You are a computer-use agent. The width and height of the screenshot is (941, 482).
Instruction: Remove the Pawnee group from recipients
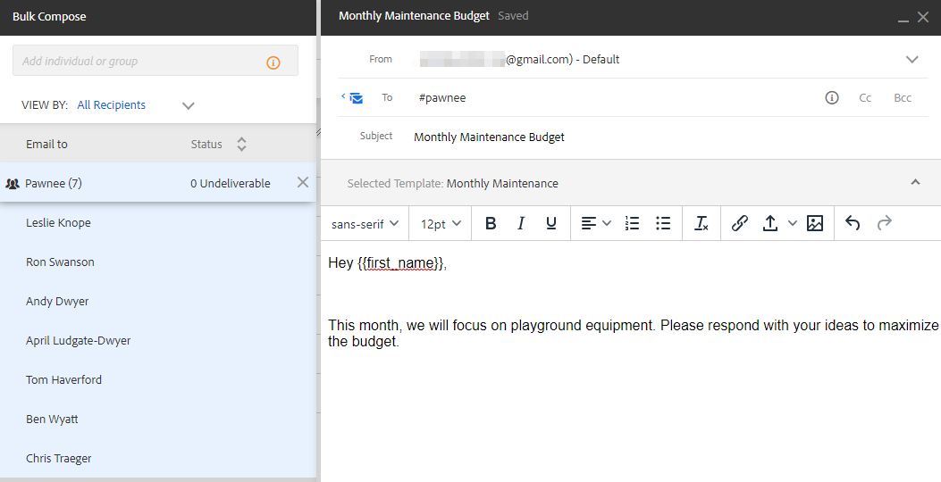pos(303,183)
